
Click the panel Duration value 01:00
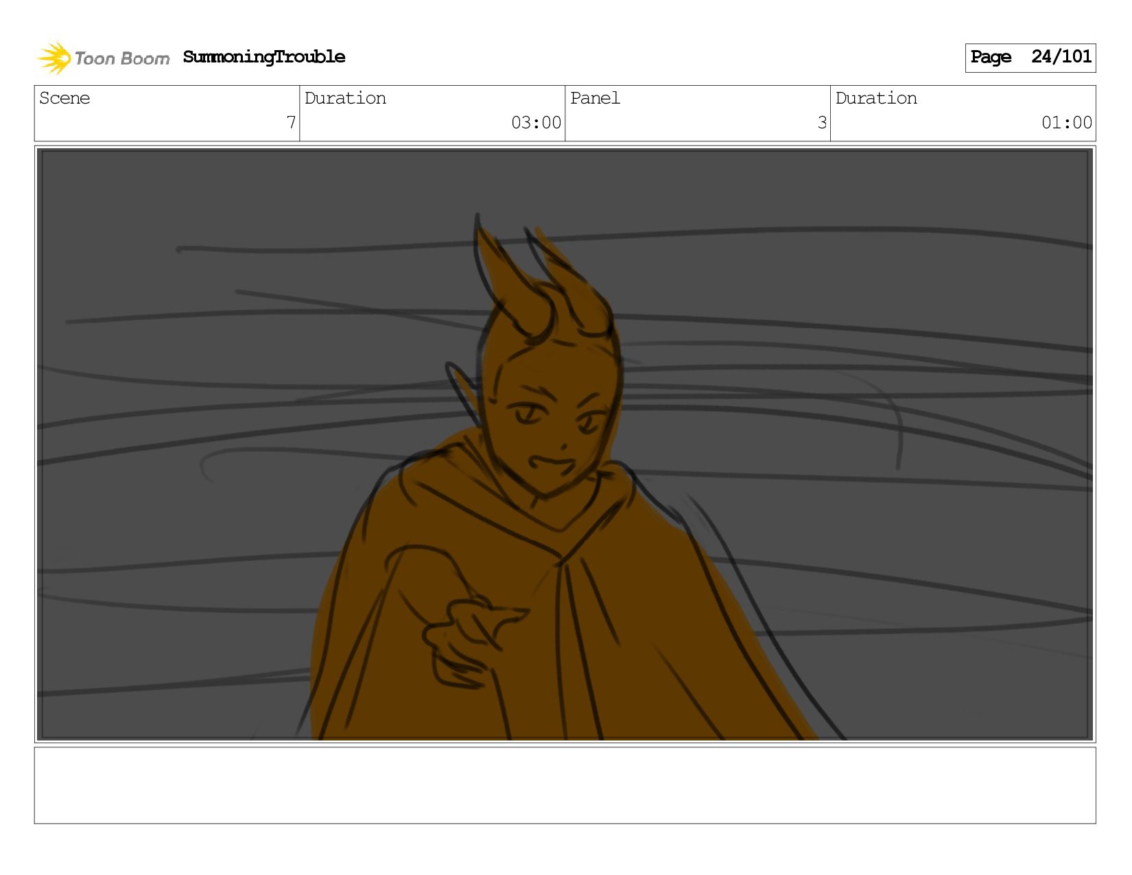pyautogui.click(x=1066, y=123)
